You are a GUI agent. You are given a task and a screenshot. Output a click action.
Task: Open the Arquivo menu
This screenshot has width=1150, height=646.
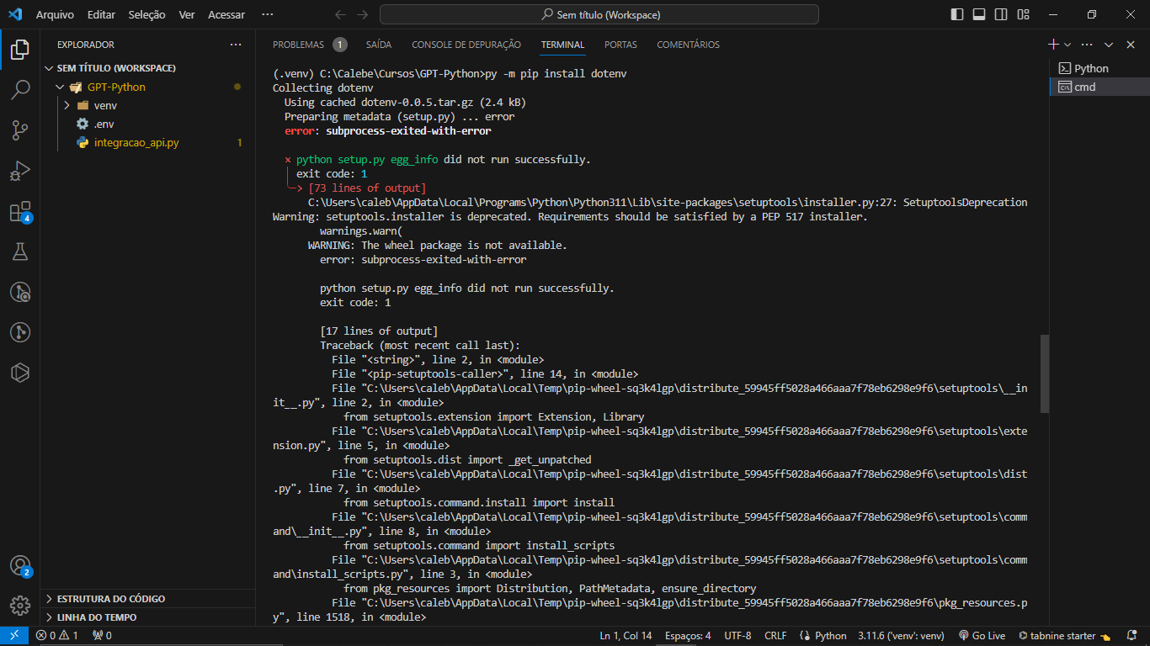[x=55, y=14]
